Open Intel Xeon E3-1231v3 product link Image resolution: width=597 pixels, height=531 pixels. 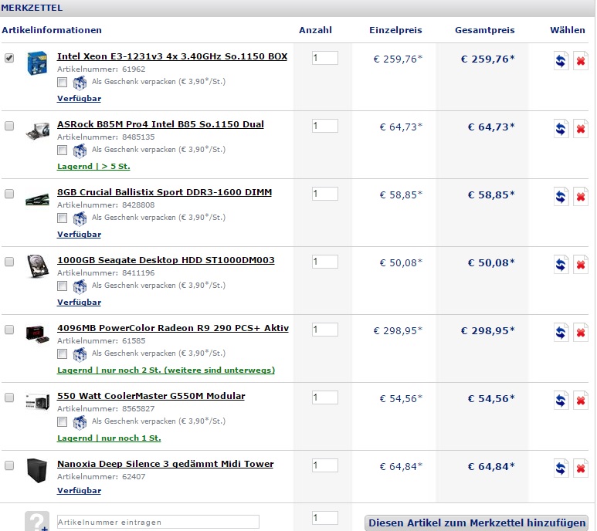click(172, 56)
